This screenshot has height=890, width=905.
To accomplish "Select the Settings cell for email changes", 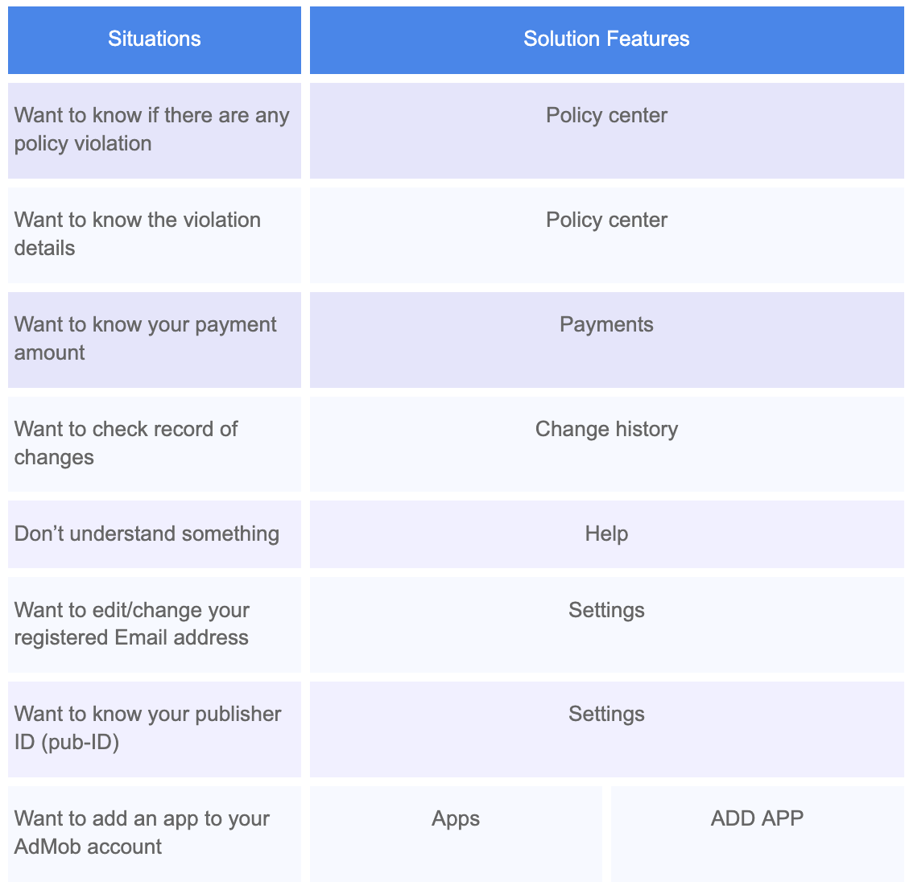I will pyautogui.click(x=606, y=624).
